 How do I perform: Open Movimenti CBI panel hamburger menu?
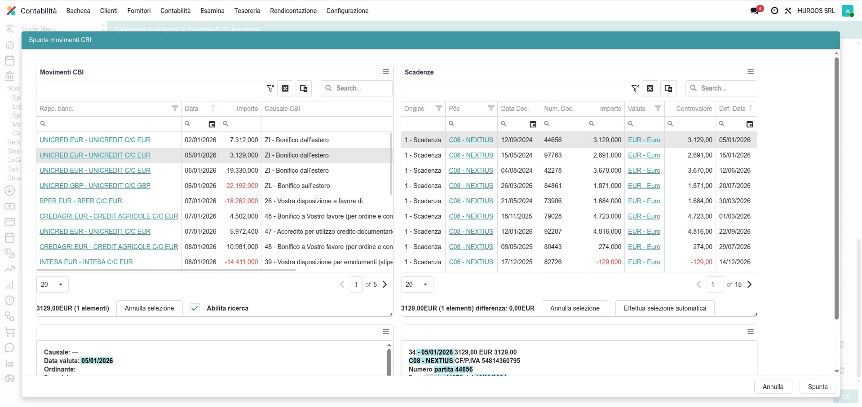click(x=386, y=71)
